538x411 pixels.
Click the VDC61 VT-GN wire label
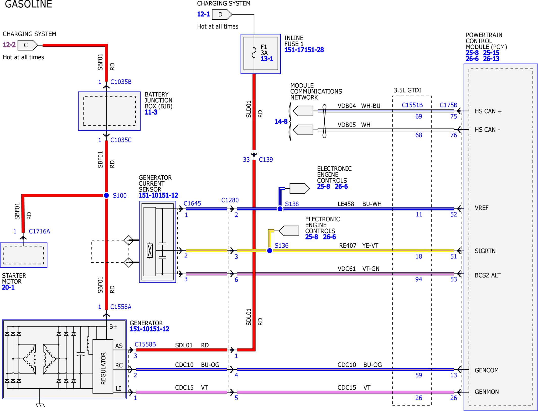click(358, 269)
